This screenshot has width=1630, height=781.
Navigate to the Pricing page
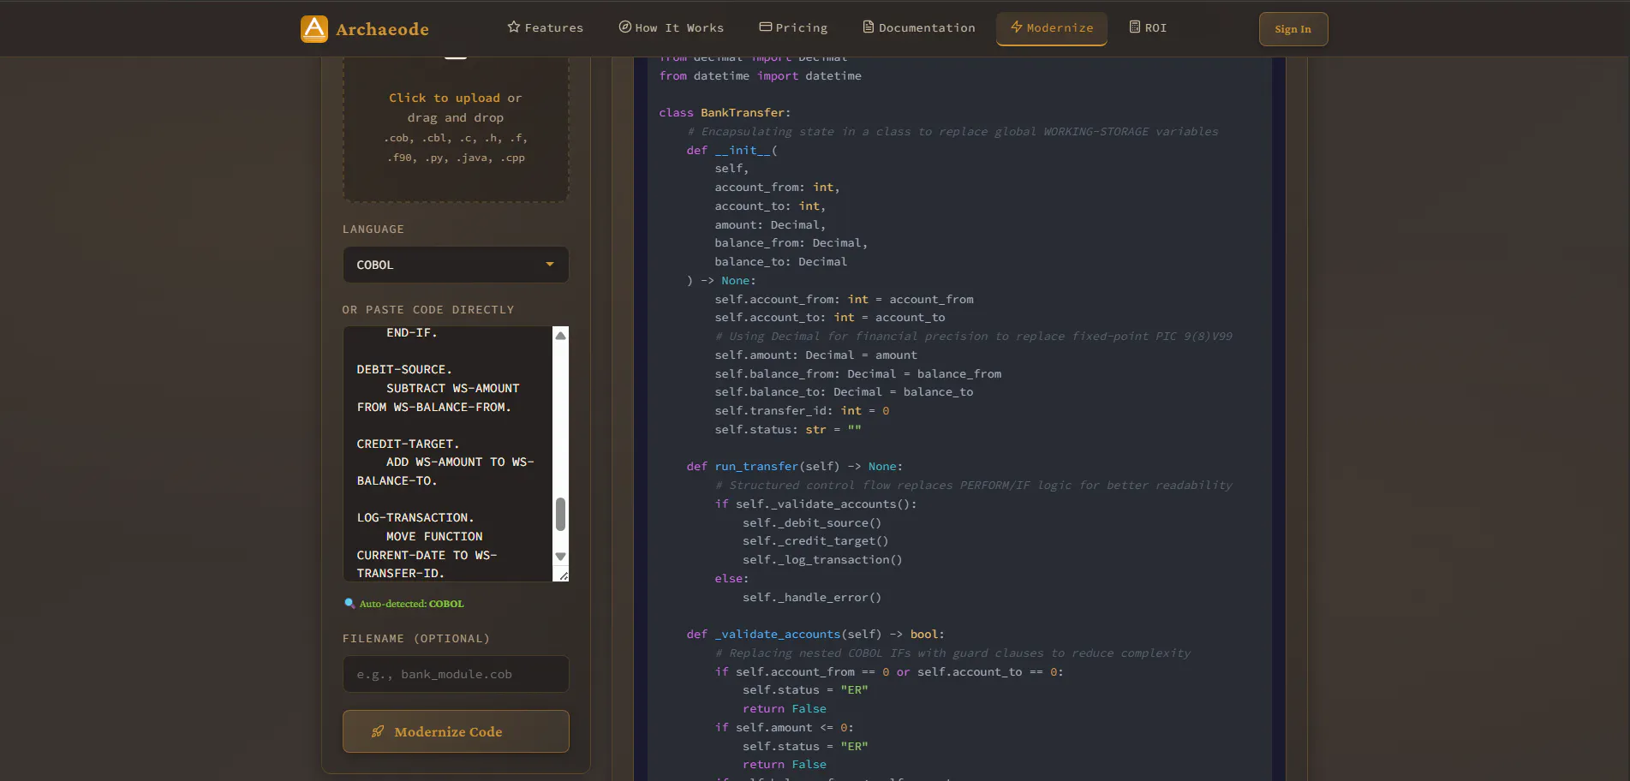click(793, 27)
